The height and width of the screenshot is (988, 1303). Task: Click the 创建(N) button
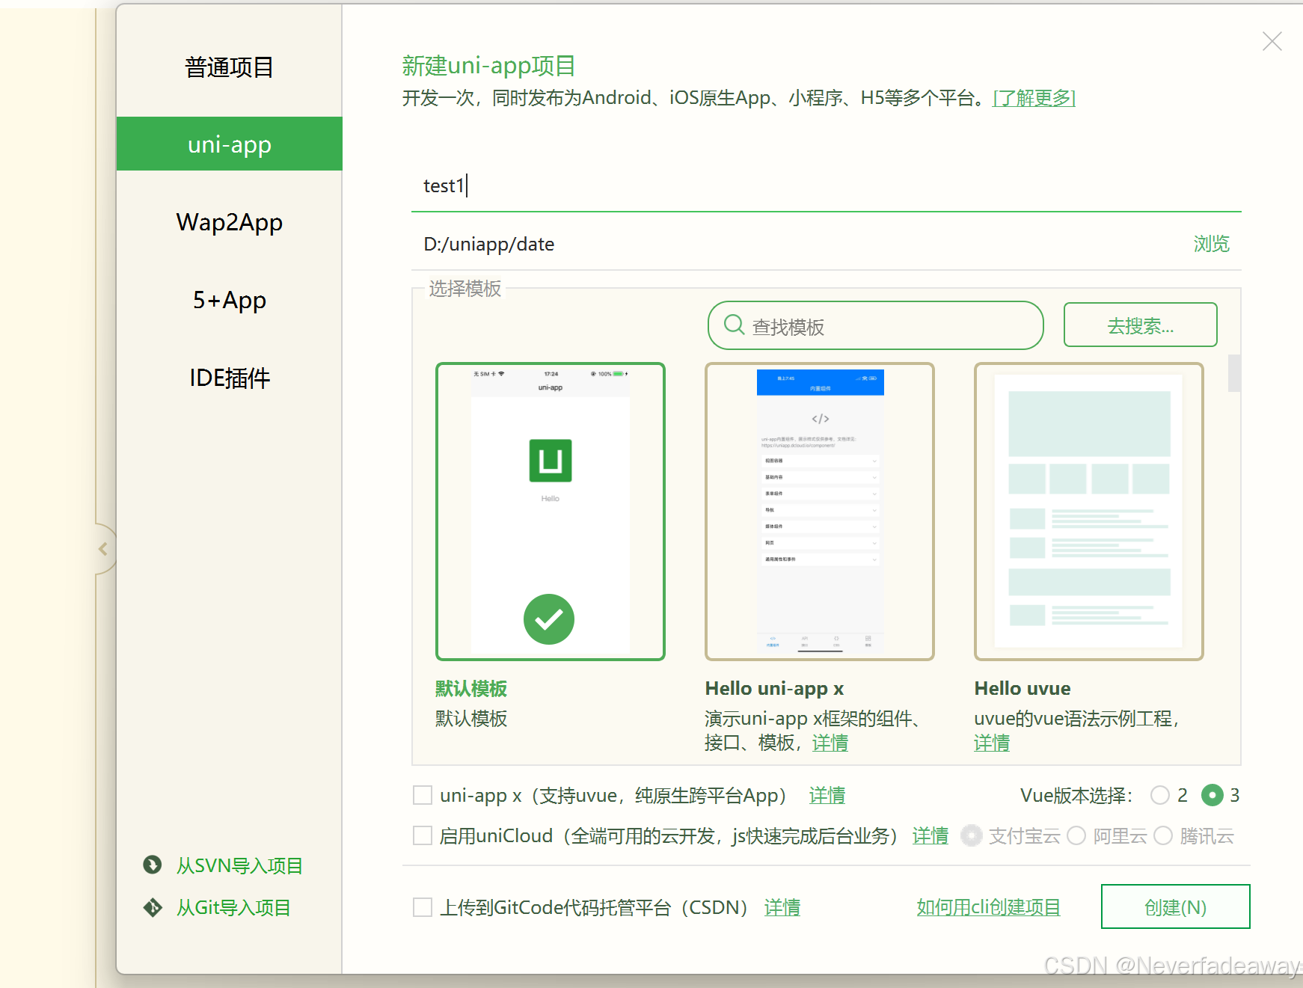(x=1174, y=906)
